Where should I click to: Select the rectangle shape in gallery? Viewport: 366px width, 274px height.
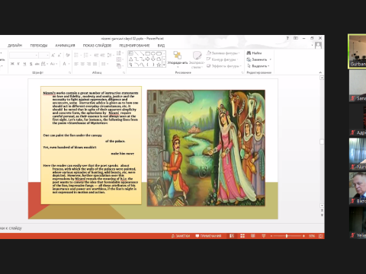pyautogui.click(x=148, y=53)
